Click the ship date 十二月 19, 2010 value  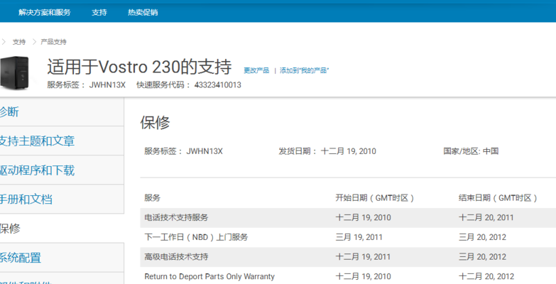[348, 151]
